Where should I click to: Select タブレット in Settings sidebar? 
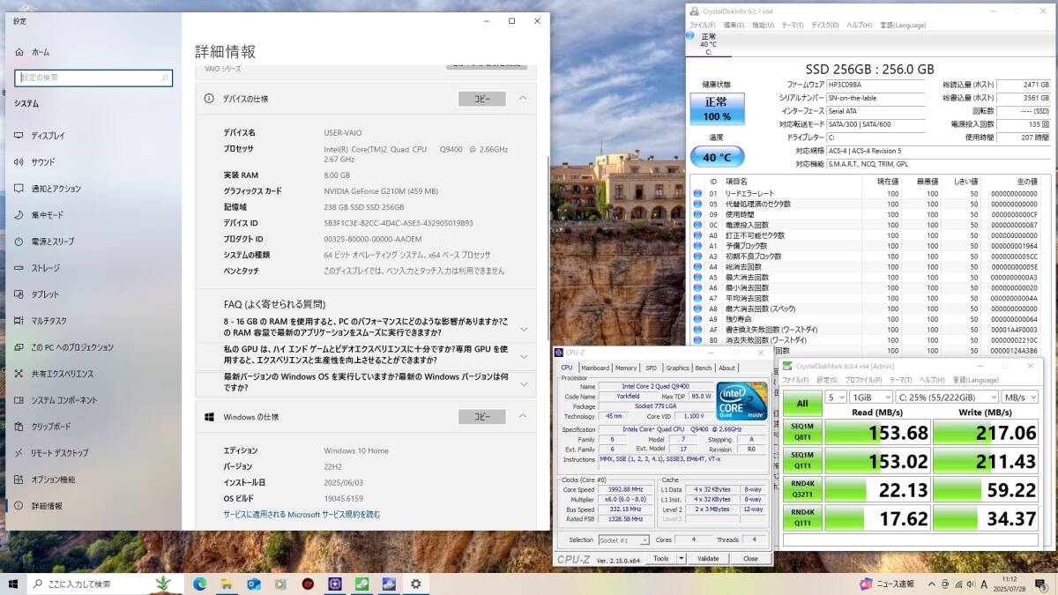[45, 294]
